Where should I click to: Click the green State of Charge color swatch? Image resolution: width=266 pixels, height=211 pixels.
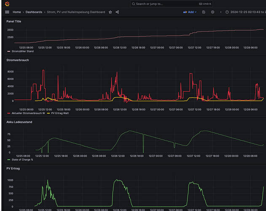pos(9,160)
